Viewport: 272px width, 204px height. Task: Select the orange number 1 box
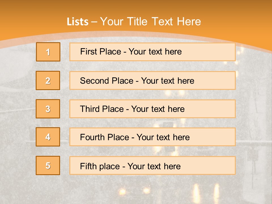point(48,52)
